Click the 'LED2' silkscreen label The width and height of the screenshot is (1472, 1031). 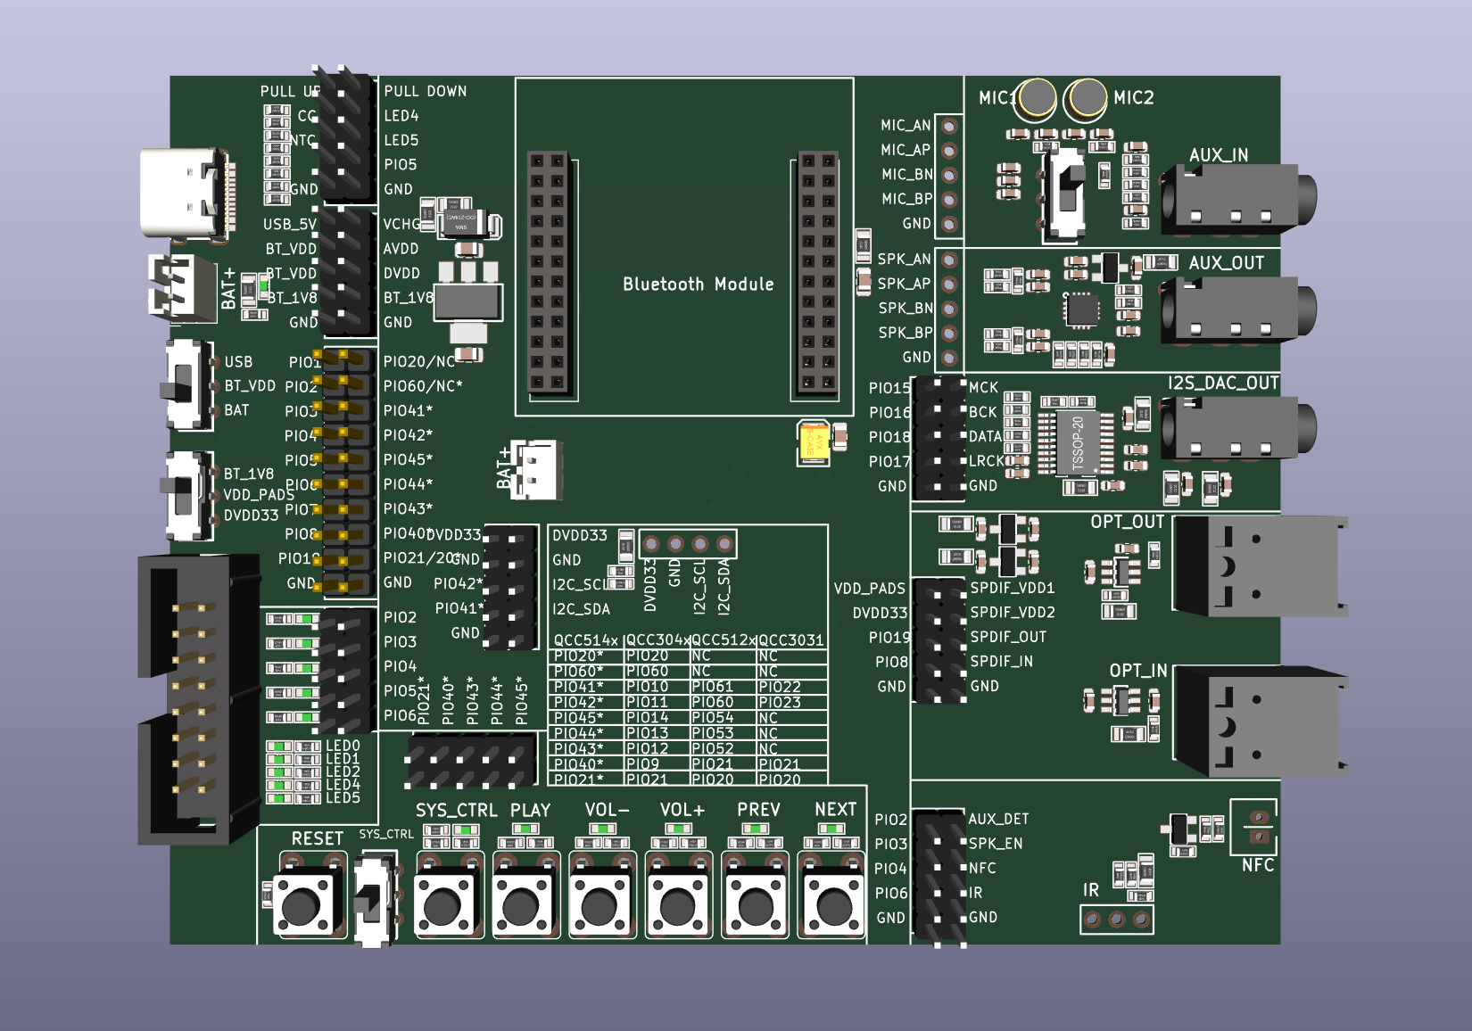[343, 771]
